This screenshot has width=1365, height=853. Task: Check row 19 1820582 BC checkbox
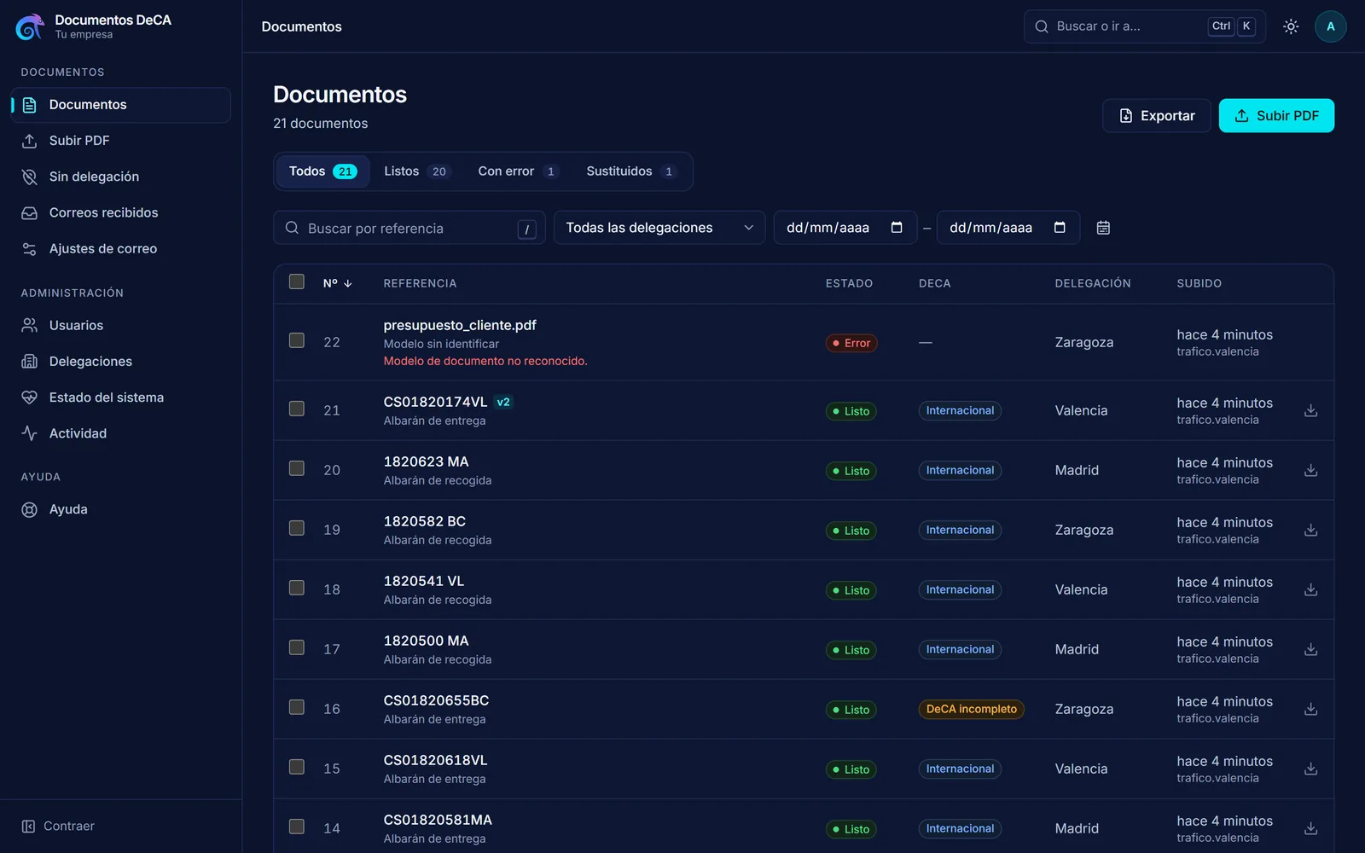tap(297, 528)
